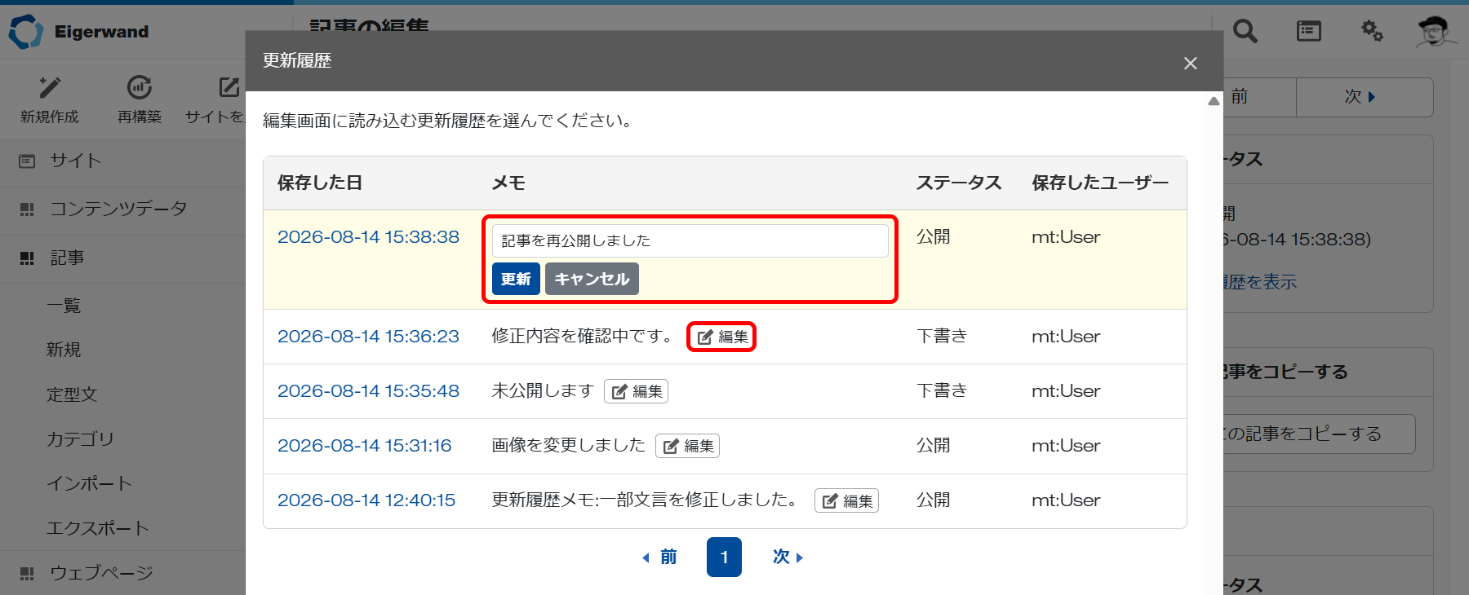The width and height of the screenshot is (1469, 595).
Task: Open the settings gears icon
Action: 1372,32
